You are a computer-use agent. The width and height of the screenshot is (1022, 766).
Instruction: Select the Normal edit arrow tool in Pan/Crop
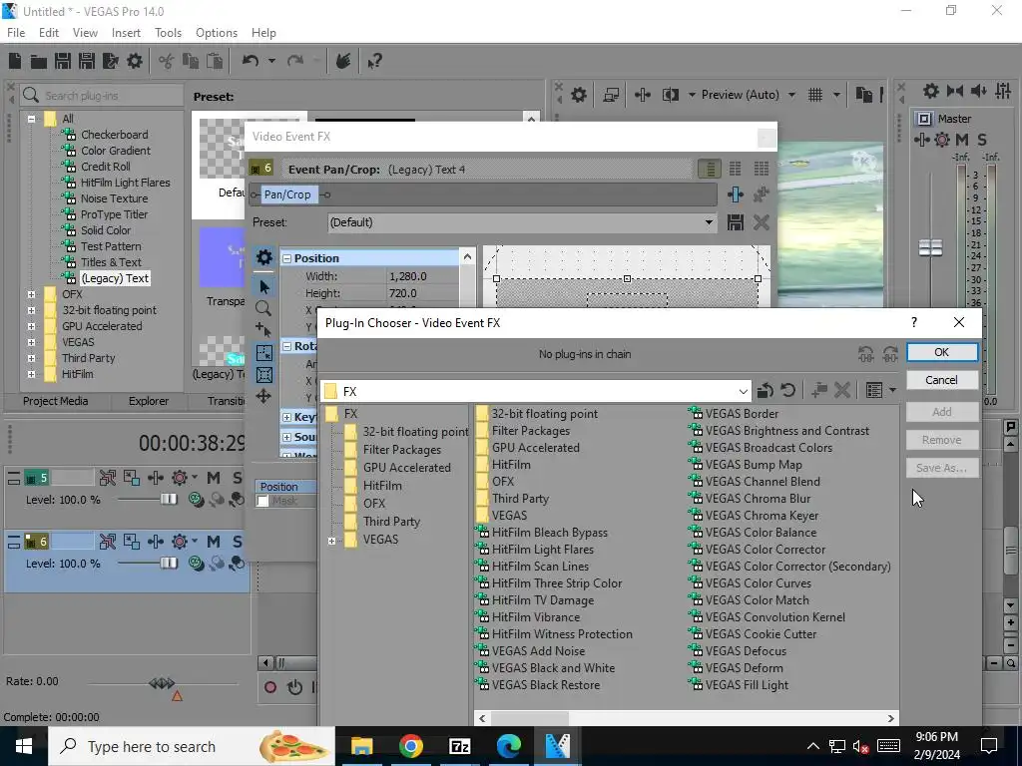(x=263, y=286)
